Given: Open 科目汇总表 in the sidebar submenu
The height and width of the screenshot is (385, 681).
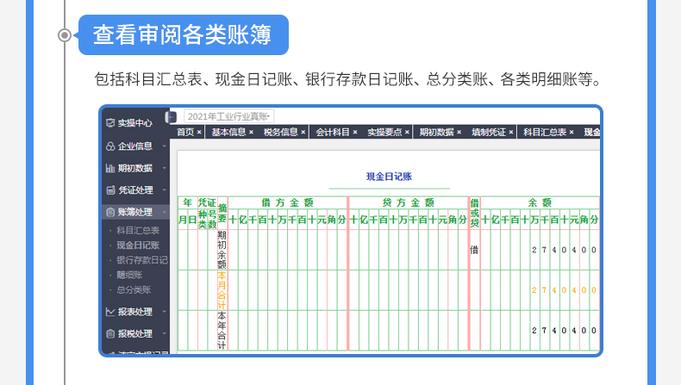Looking at the screenshot, I should (138, 231).
